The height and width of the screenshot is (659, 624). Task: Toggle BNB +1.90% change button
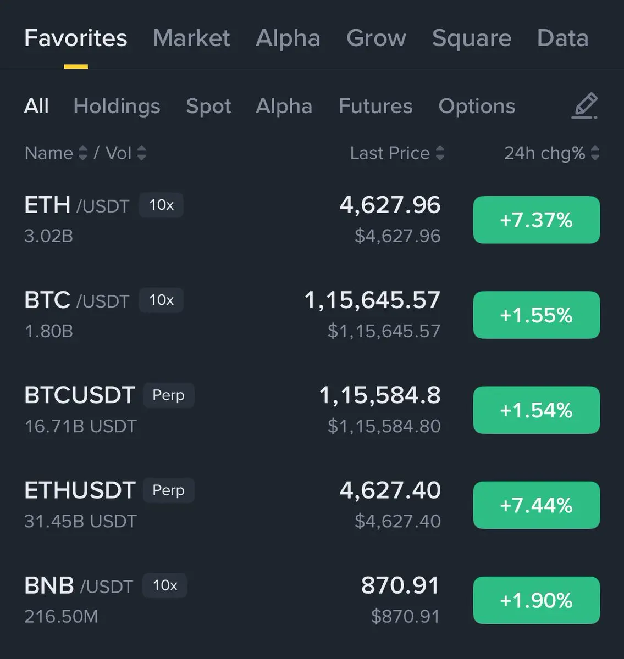coord(537,600)
